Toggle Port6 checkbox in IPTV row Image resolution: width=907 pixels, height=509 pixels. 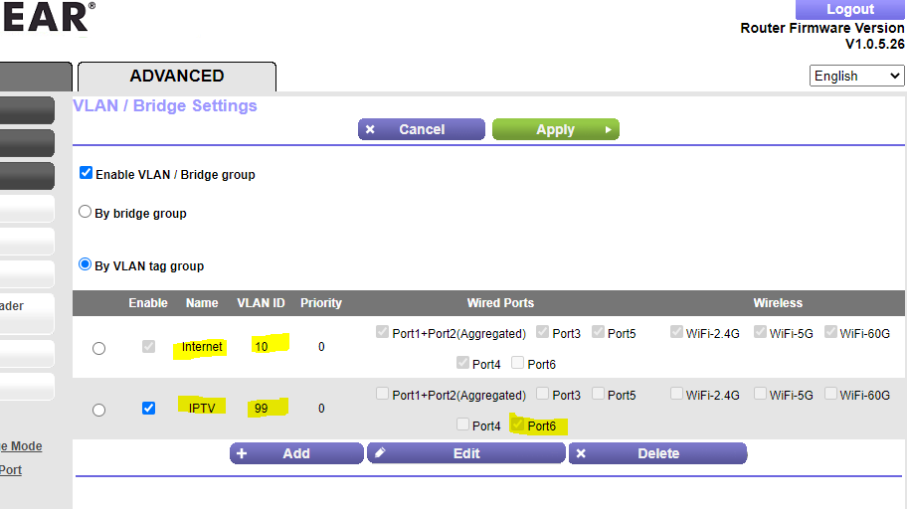[517, 424]
